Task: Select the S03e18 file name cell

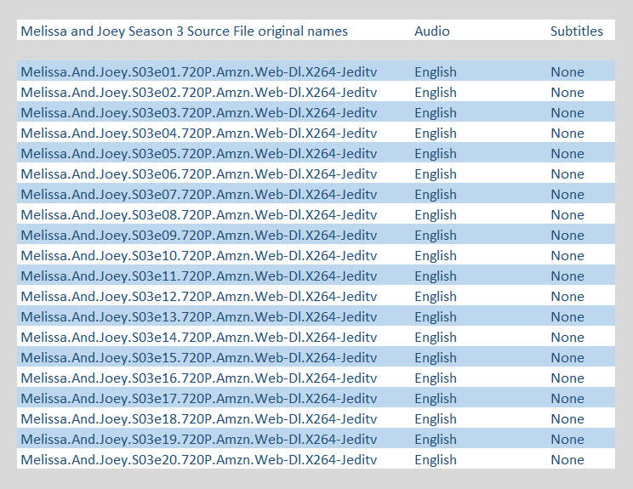Action: pos(199,419)
